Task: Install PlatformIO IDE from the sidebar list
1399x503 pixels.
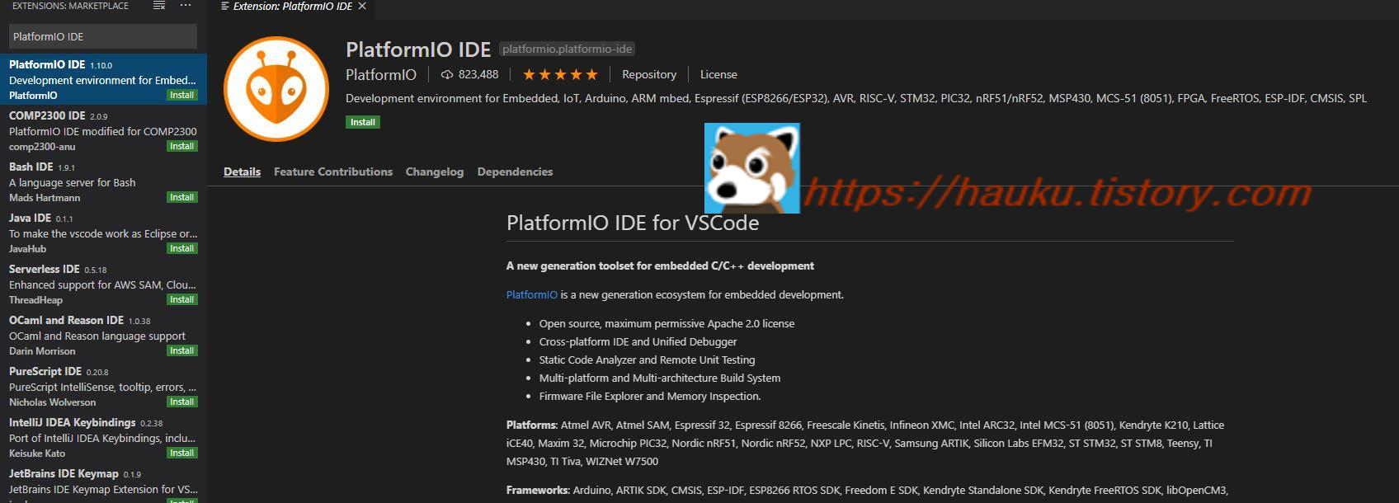Action: 181,95
